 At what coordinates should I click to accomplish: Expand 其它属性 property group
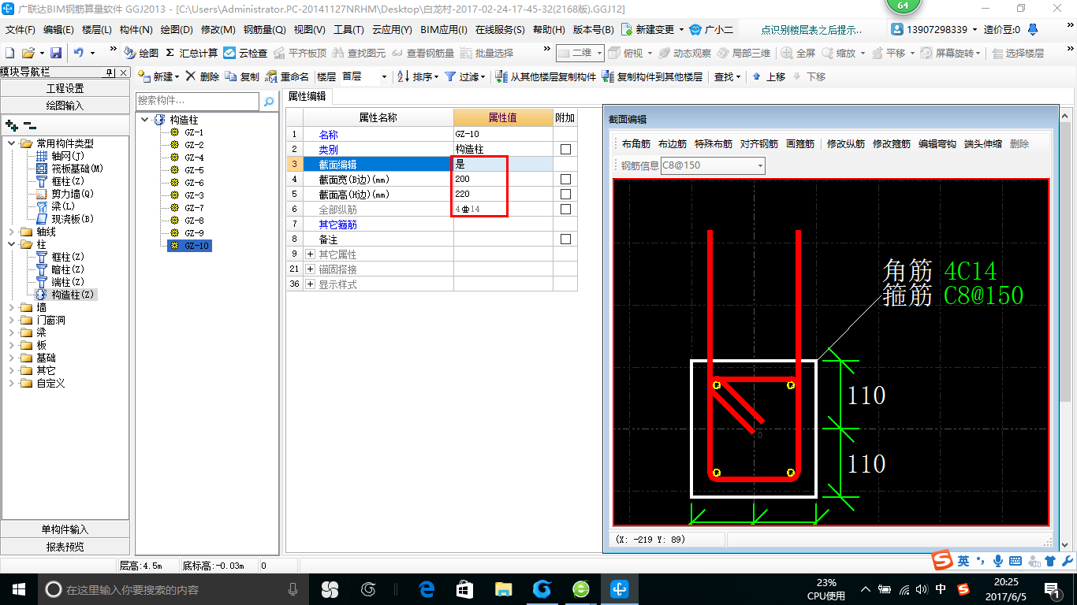point(310,254)
